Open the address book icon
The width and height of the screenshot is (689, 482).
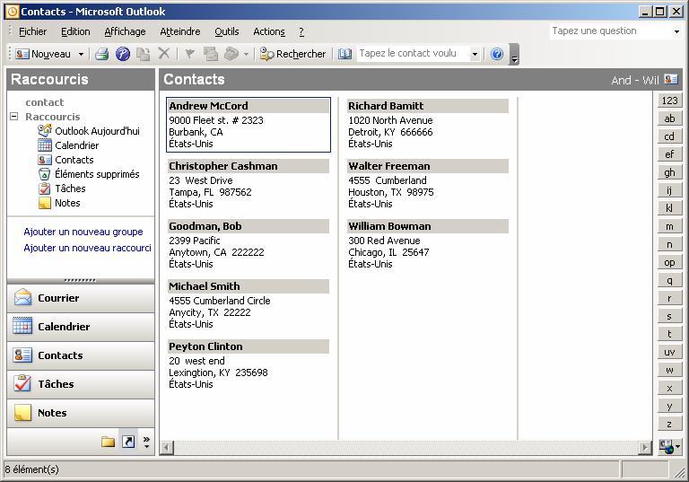click(x=344, y=54)
